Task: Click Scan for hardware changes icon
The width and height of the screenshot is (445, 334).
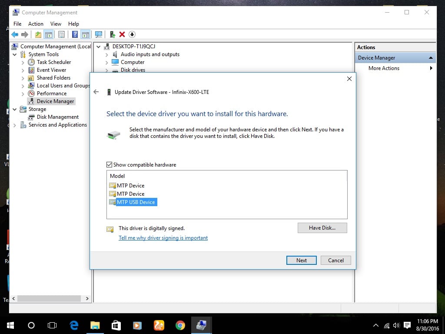Action: pos(99,35)
